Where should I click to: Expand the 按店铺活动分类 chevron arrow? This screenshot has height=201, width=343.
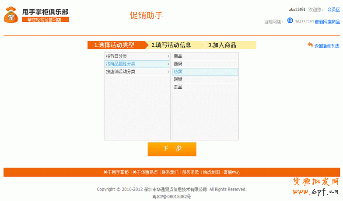point(168,72)
